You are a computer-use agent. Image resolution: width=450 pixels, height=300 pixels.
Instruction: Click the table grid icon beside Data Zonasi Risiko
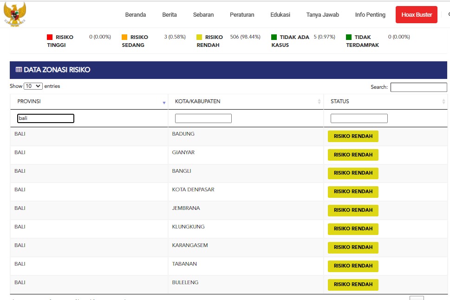click(19, 70)
